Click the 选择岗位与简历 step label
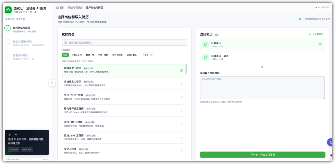 (x=21, y=28)
